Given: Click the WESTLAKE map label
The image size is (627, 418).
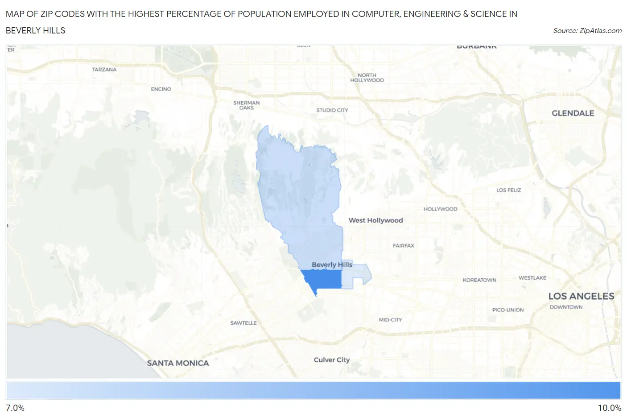Looking at the screenshot, I should click(x=532, y=278).
